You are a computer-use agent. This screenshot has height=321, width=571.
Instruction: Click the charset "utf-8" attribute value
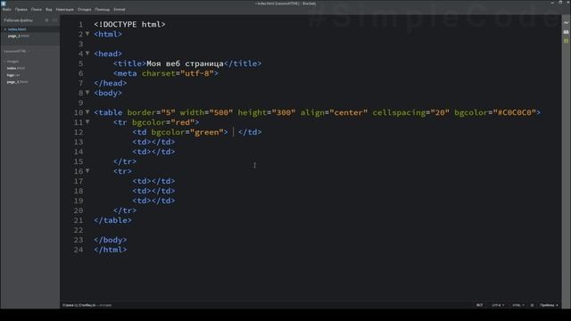197,73
